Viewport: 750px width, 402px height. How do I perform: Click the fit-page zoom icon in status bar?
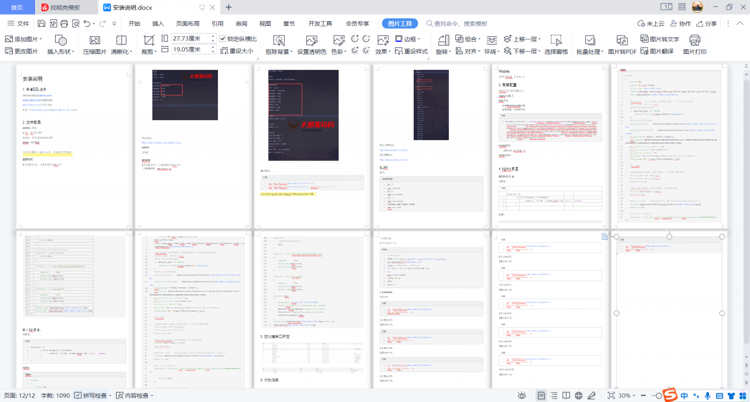611,396
